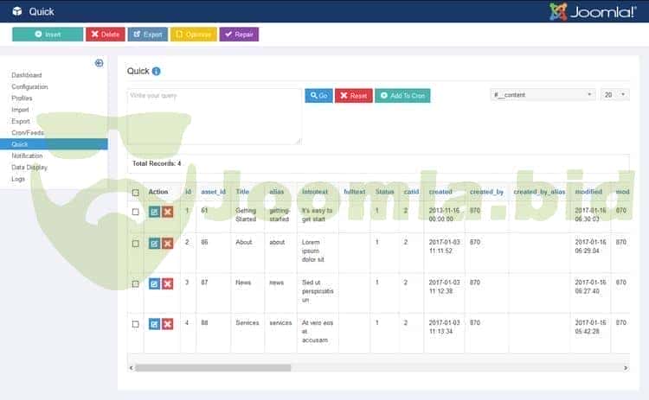
Task: Go to Cron/Feeds in the sidebar
Action: point(28,133)
